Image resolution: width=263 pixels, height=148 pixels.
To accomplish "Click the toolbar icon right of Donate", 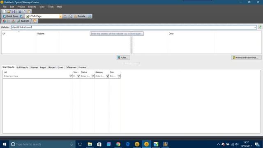I will (x=90, y=16).
